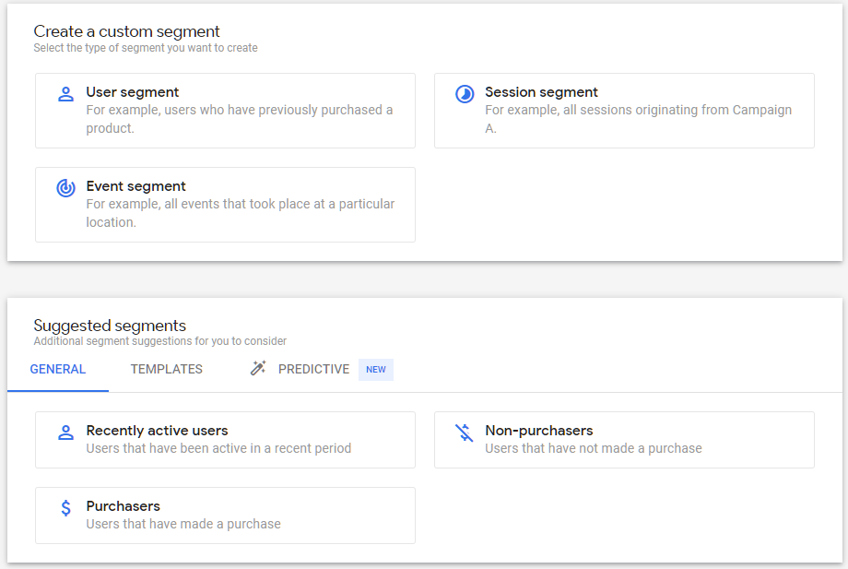Open the PREDICTIVE tab label
This screenshot has height=569, width=848.
(x=313, y=370)
